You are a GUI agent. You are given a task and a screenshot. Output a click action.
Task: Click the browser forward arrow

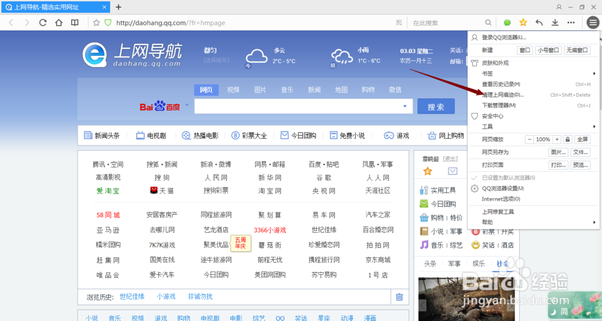coord(27,23)
